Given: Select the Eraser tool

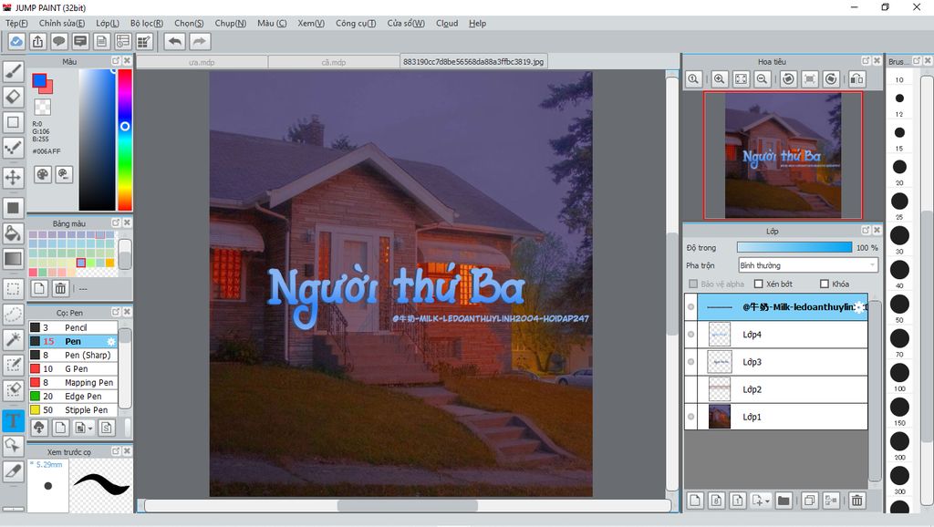Looking at the screenshot, I should (x=13, y=97).
